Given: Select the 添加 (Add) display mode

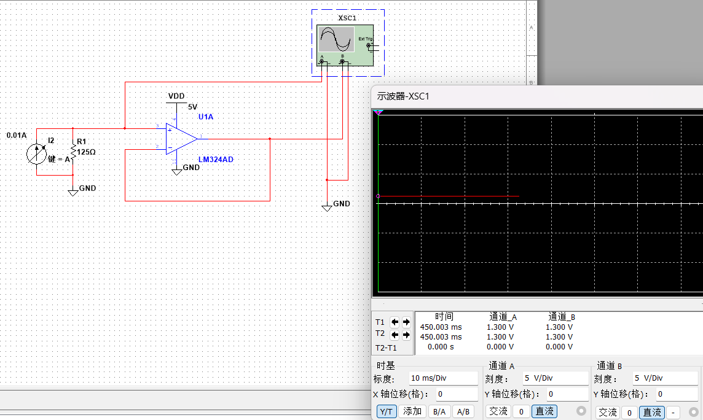Looking at the screenshot, I should tap(412, 411).
